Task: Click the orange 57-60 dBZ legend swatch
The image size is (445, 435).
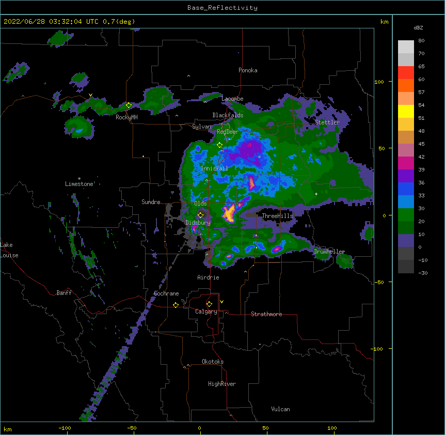Action: [x=406, y=85]
